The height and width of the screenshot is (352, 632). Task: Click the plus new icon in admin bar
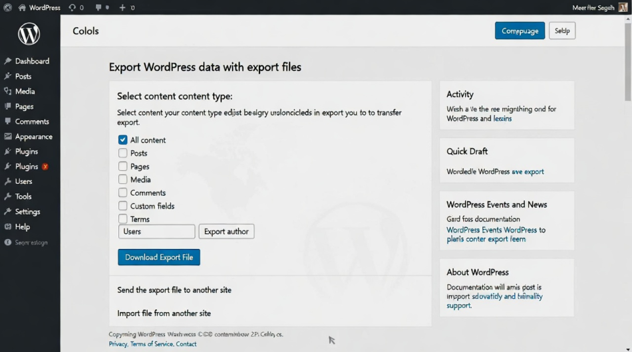[122, 7]
